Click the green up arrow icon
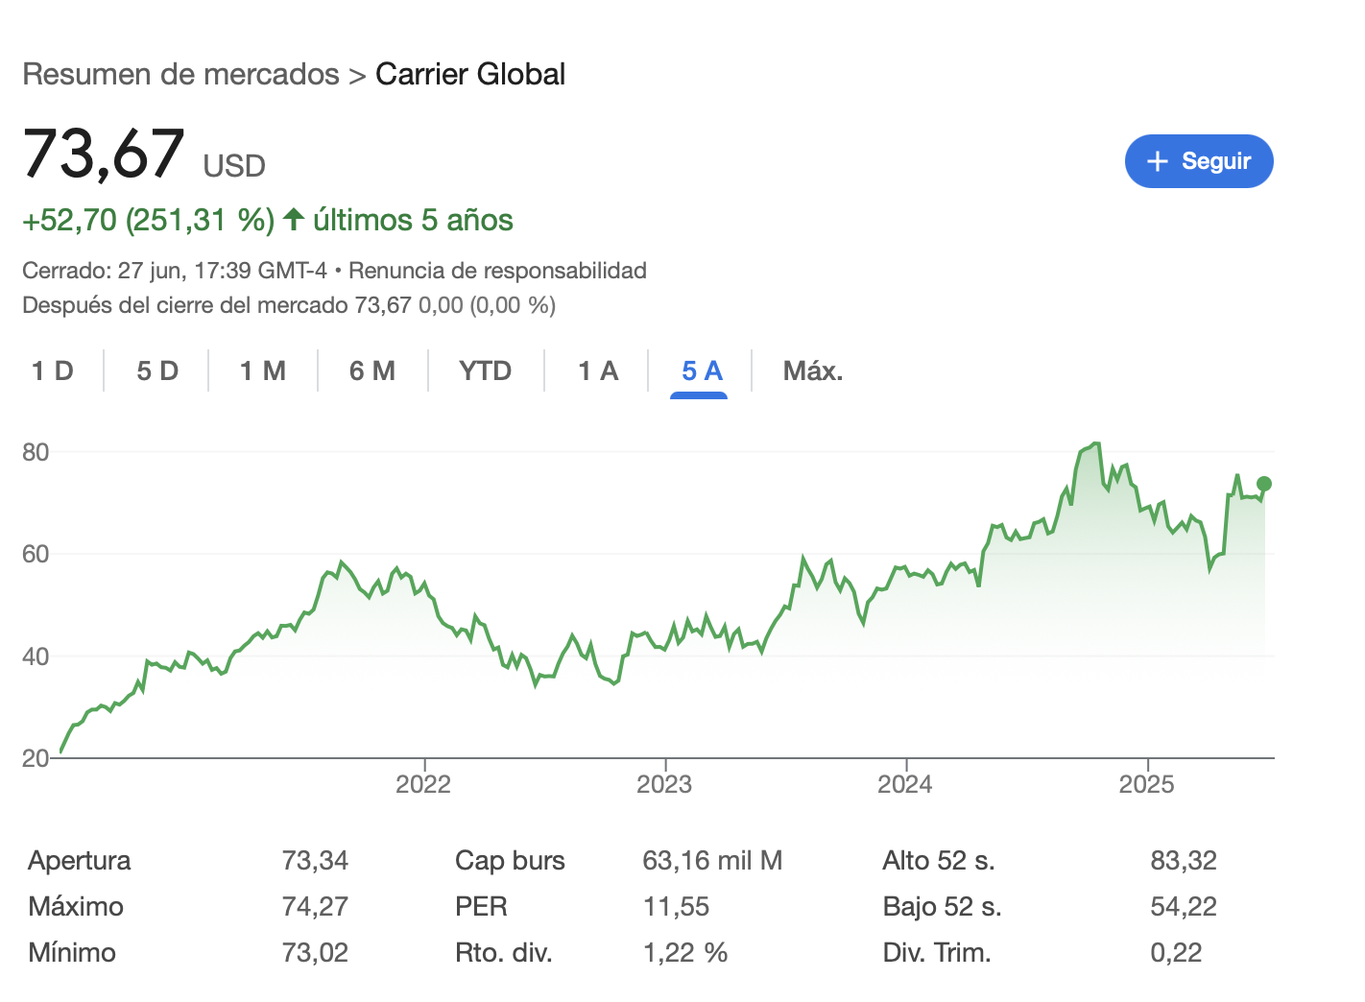 [294, 220]
